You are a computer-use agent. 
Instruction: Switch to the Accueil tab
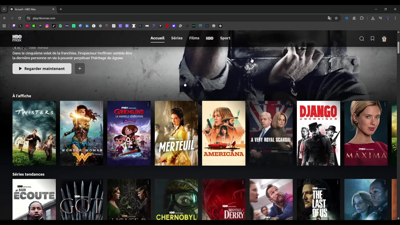tap(157, 38)
